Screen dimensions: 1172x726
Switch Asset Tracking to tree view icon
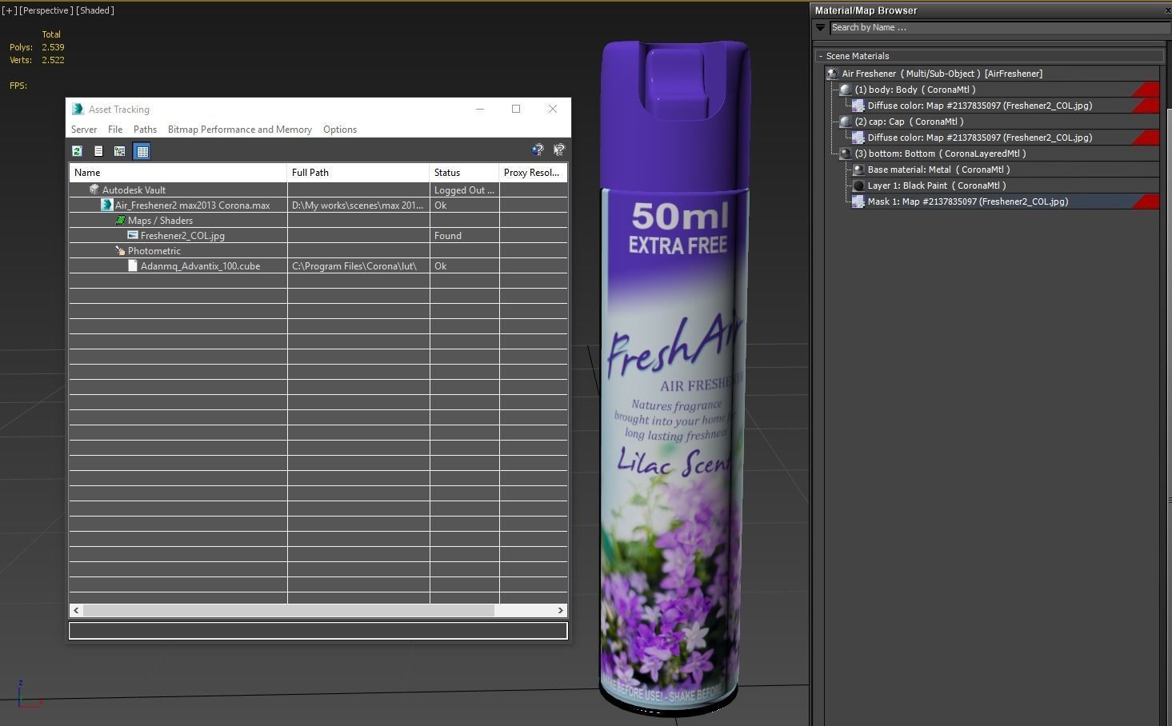(x=120, y=151)
